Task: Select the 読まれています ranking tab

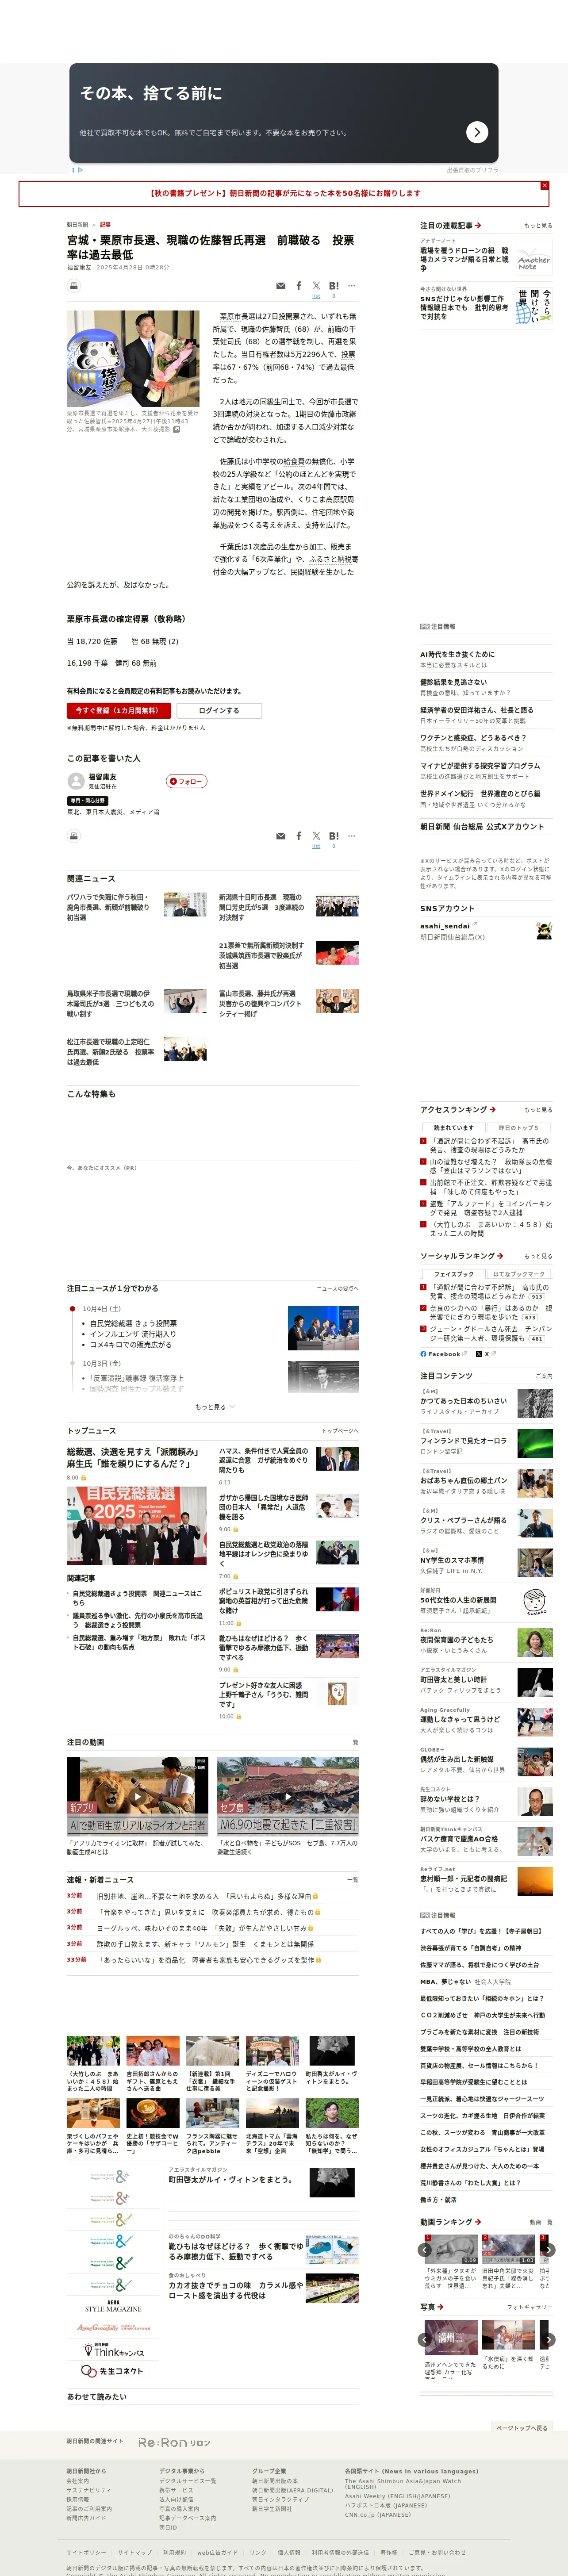Action: (453, 1128)
